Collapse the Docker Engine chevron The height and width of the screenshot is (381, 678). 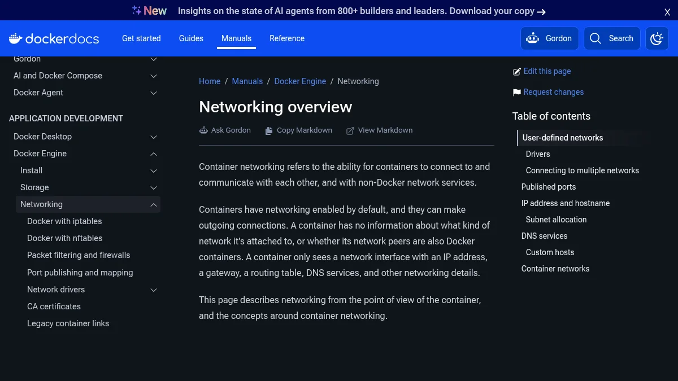(154, 154)
